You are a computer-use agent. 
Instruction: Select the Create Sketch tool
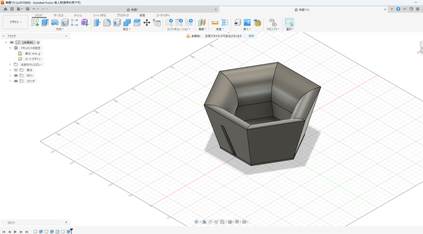35,23
